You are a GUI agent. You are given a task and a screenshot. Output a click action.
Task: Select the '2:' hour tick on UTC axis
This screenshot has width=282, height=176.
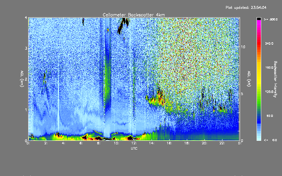pyautogui.click(x=46, y=143)
